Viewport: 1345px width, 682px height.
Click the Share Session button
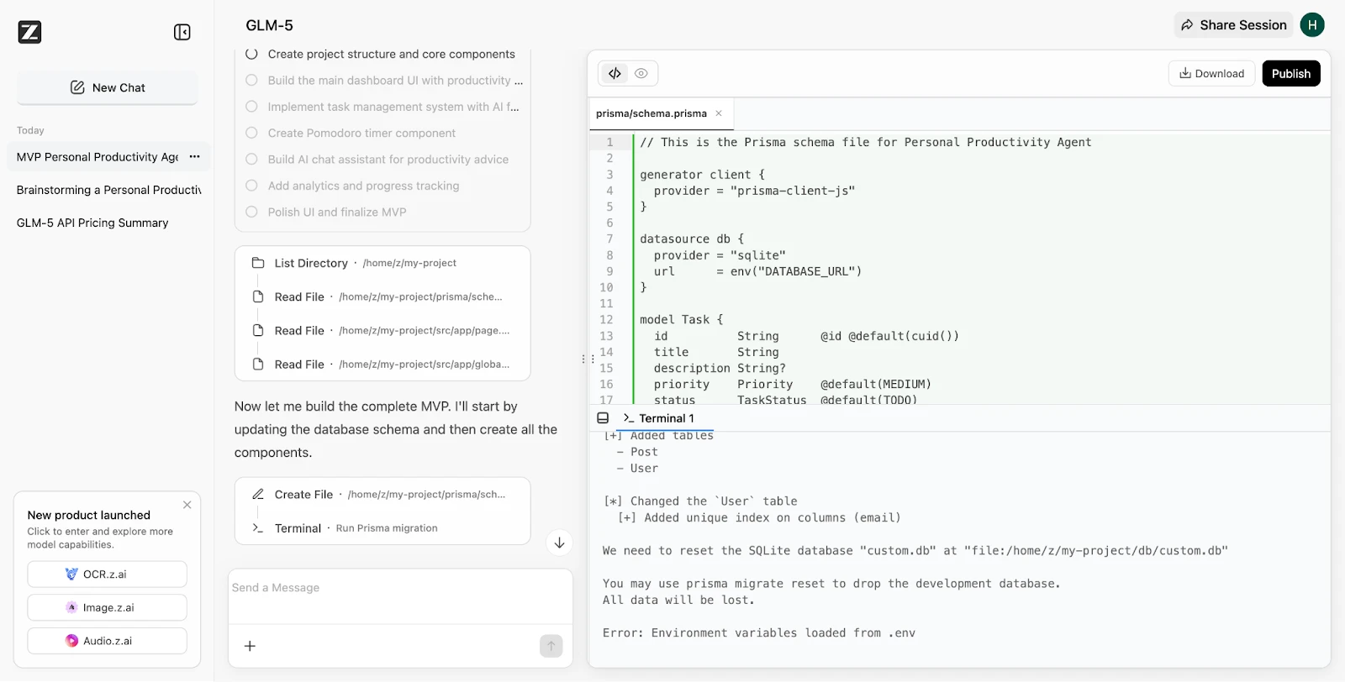1233,25
